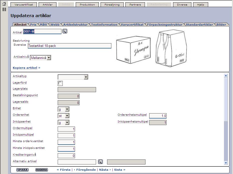Select the Allmänt tab
Viewport: 233px width, 174px height.
[20, 25]
